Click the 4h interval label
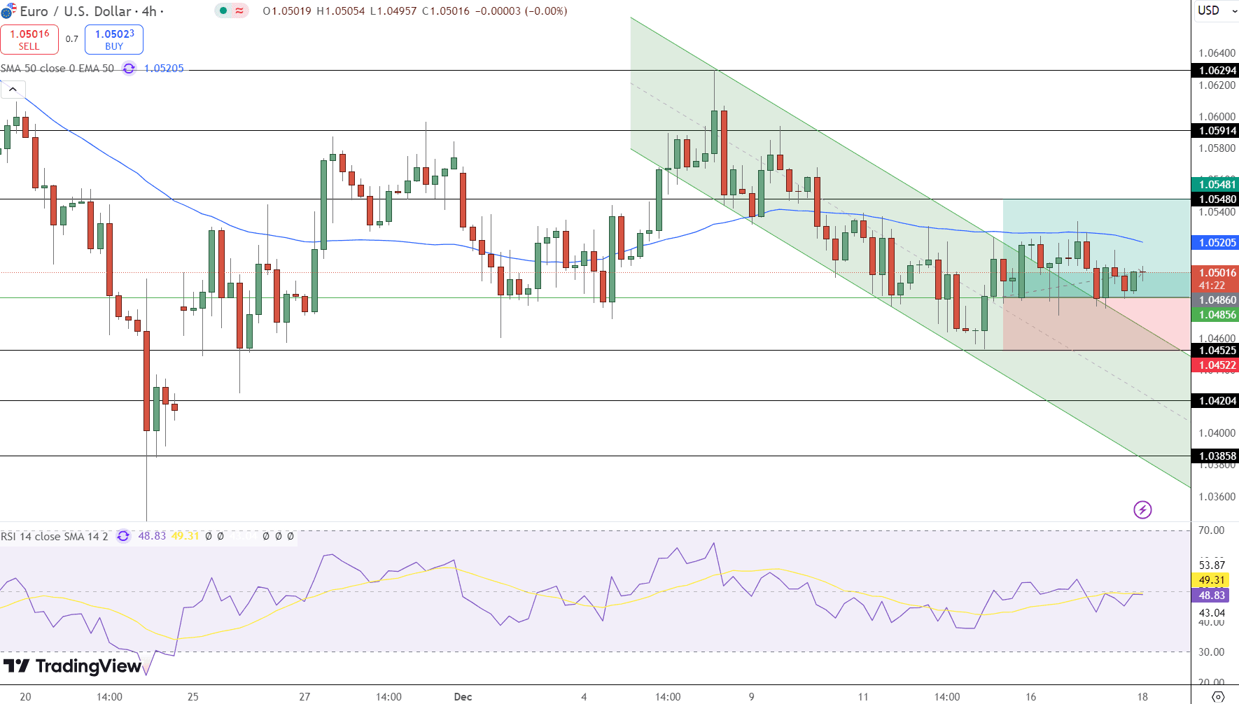The image size is (1239, 704). click(x=149, y=11)
